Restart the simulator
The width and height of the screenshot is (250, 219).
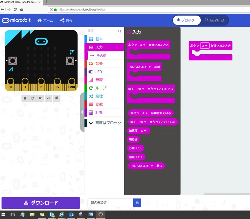pos(33,98)
